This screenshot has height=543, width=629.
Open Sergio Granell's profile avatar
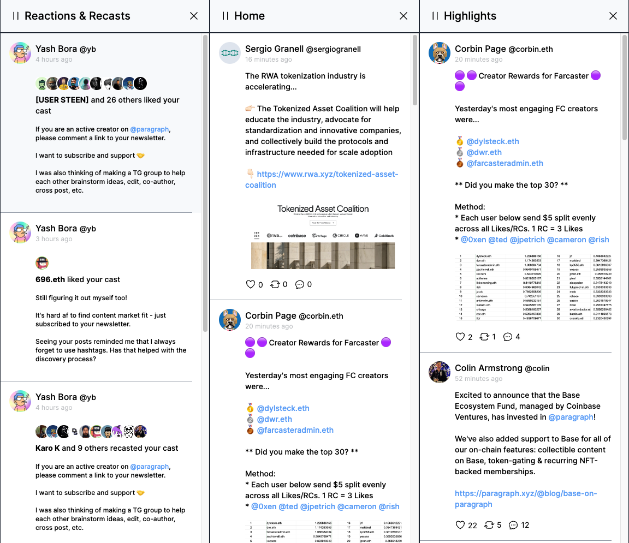tap(230, 53)
